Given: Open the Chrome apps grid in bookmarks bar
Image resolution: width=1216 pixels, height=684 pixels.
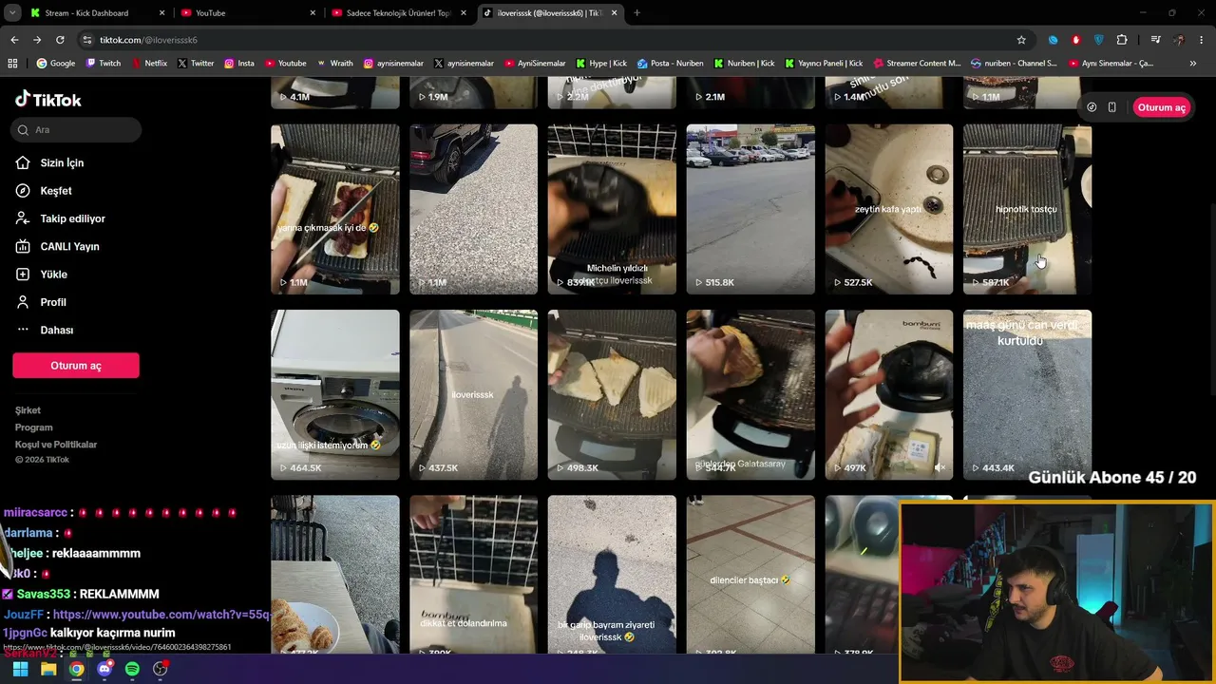Looking at the screenshot, I should [x=12, y=64].
